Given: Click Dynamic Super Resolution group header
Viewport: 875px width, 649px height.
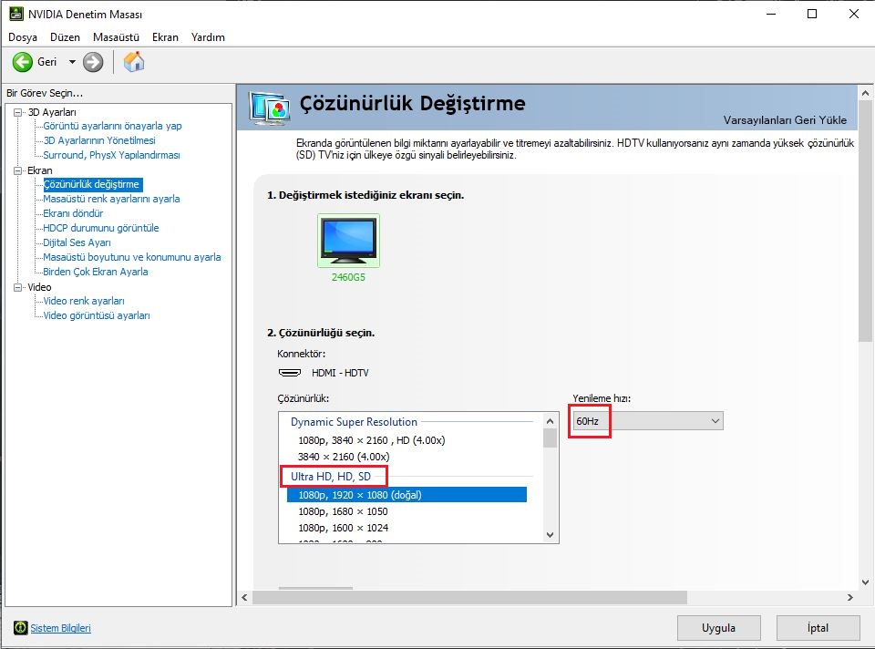Looking at the screenshot, I should 354,422.
